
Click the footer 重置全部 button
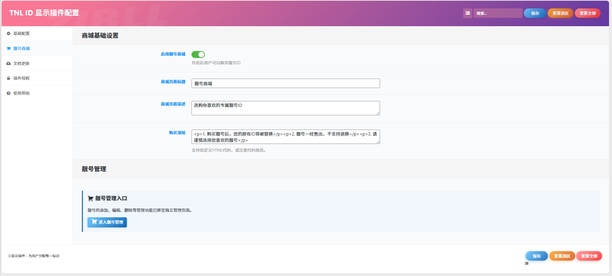pyautogui.click(x=589, y=256)
